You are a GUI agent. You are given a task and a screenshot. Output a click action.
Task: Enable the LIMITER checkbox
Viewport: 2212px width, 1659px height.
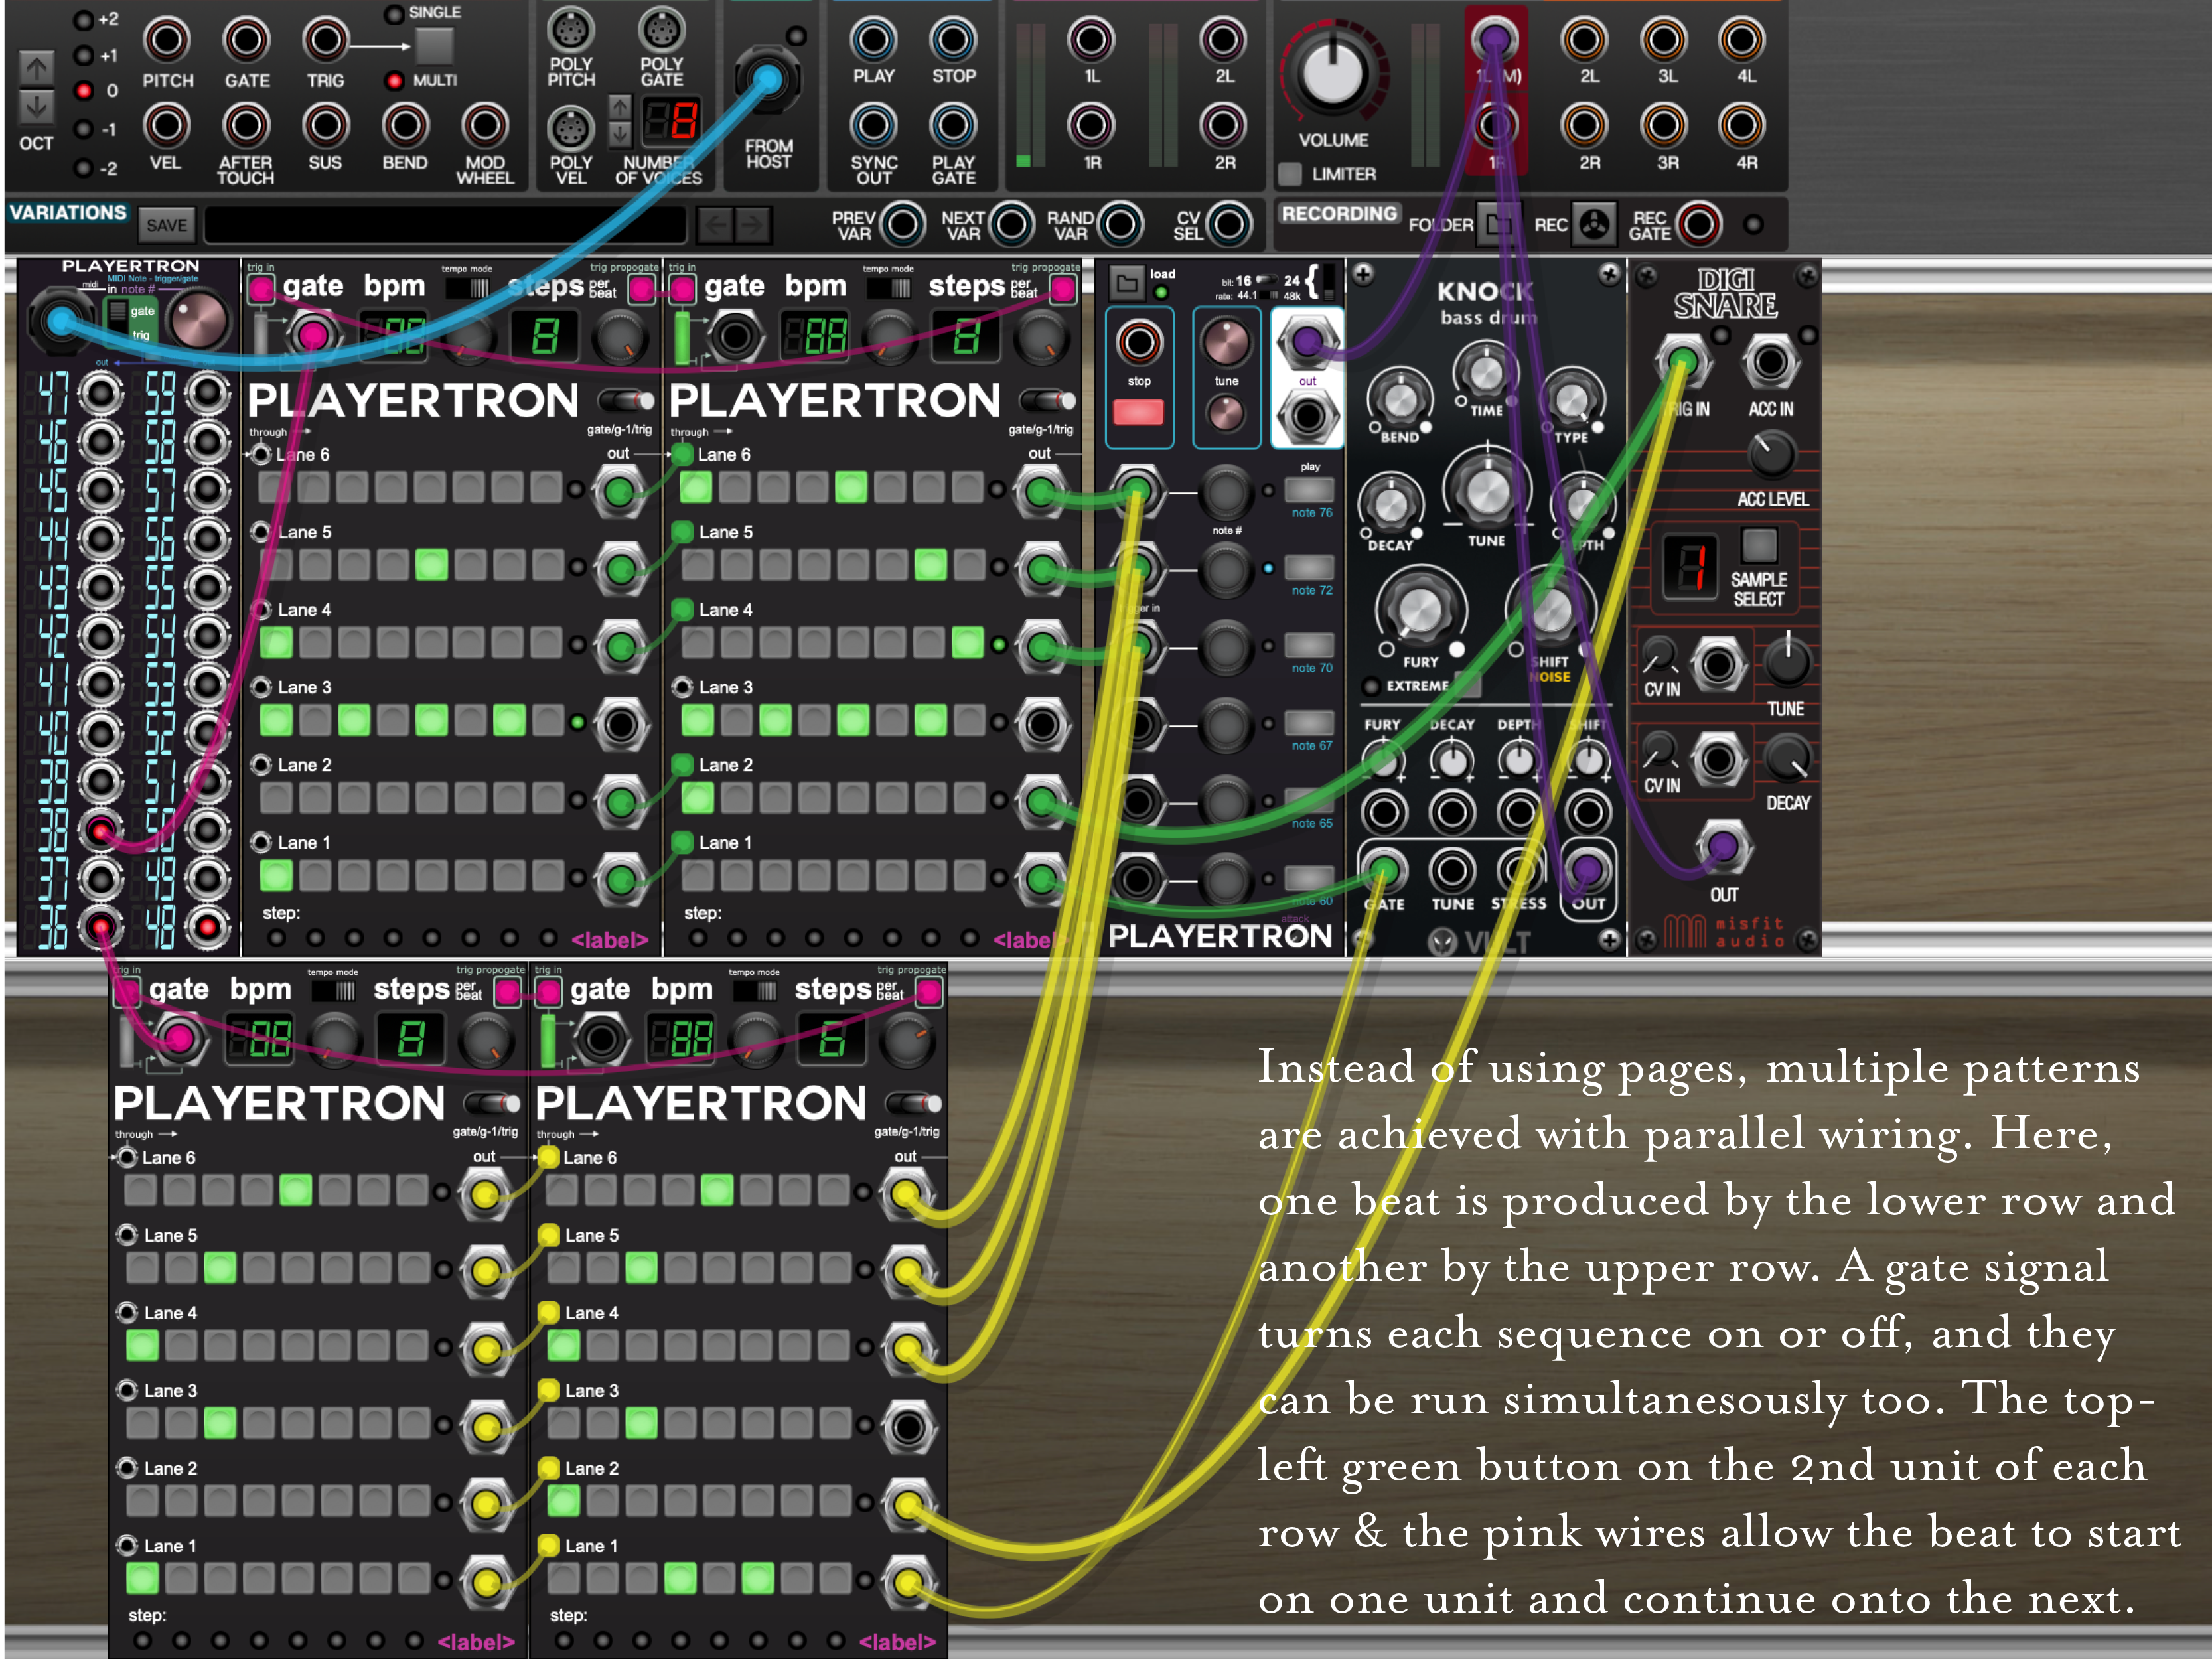1290,174
